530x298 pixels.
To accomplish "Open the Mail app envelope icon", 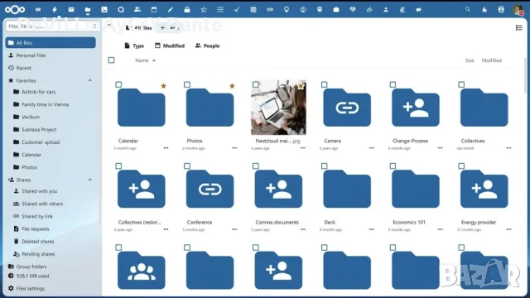I will 71,10.
